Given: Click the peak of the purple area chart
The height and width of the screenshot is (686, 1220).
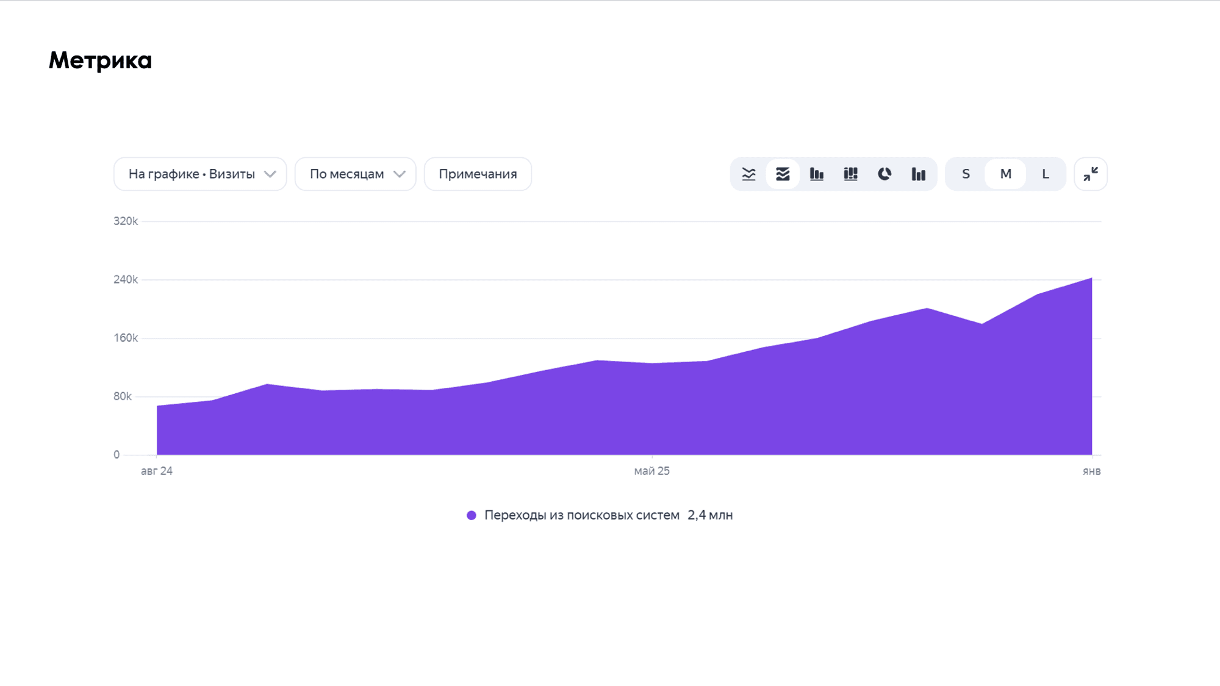Looking at the screenshot, I should click(1091, 278).
